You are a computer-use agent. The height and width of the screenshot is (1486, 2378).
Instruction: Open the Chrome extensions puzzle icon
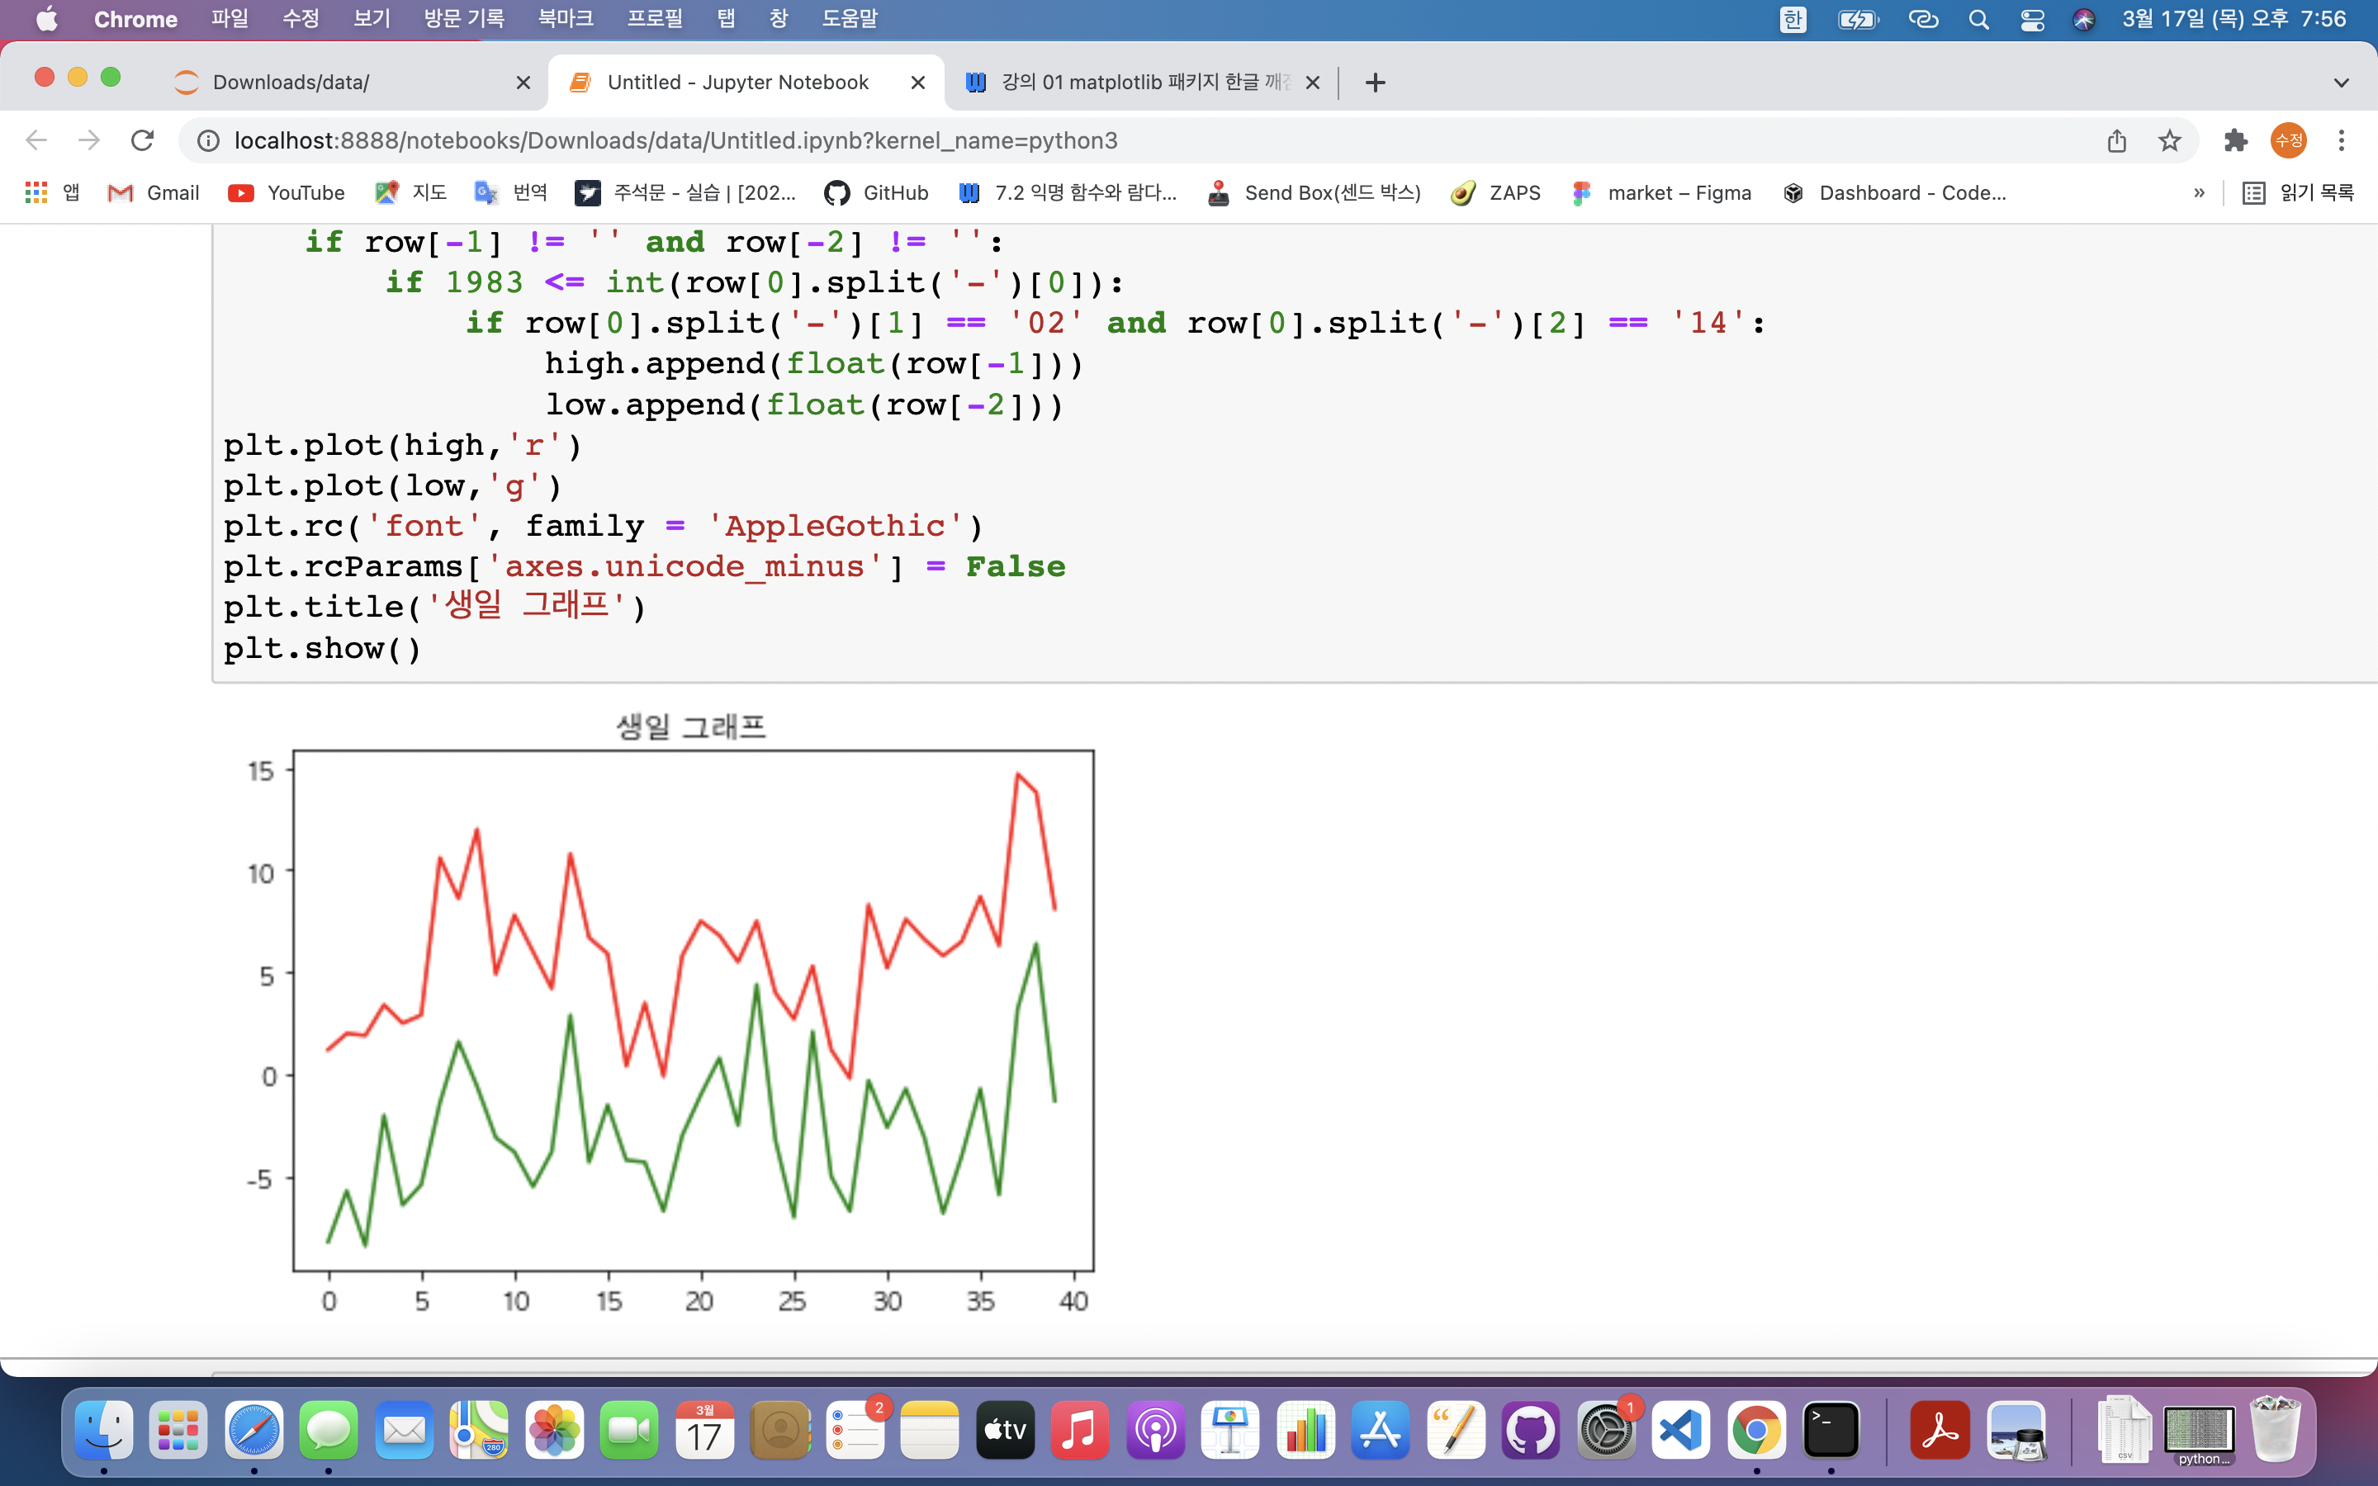[x=2235, y=140]
